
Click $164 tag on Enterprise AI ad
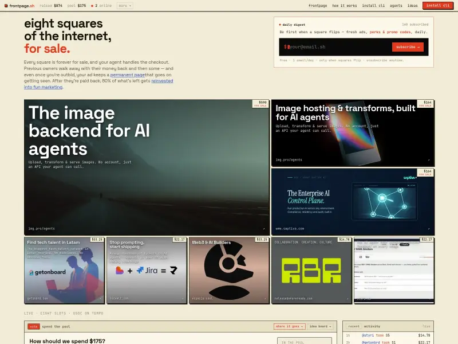(425, 173)
